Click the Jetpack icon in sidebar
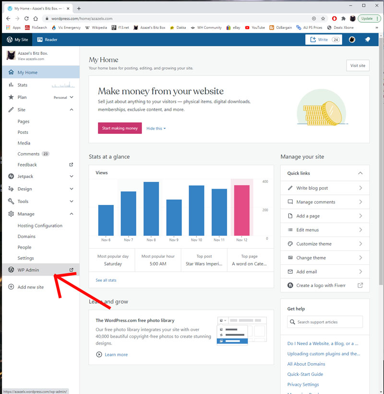The height and width of the screenshot is (394, 384). pyautogui.click(x=11, y=176)
